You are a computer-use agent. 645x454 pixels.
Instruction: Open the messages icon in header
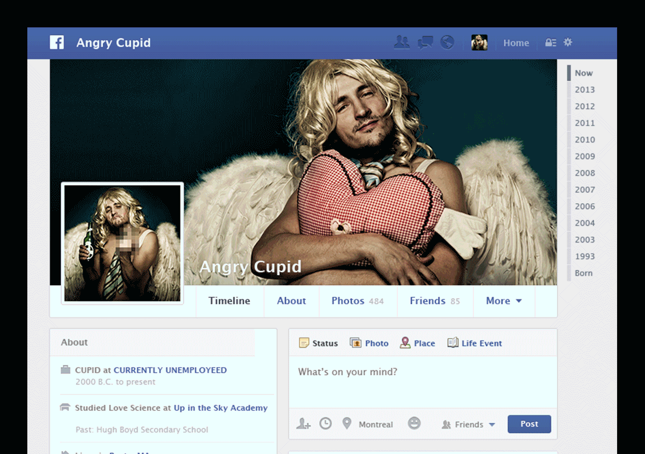425,43
